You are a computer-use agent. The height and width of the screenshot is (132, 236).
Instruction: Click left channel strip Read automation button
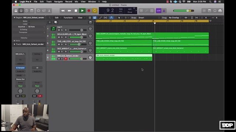pos(20,86)
